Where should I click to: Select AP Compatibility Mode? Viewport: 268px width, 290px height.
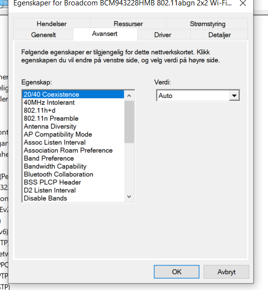pos(73,134)
